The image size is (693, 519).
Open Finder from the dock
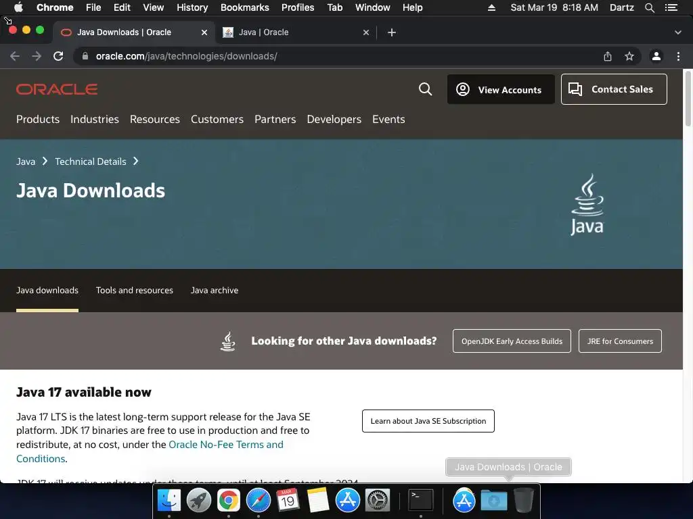[x=169, y=501]
